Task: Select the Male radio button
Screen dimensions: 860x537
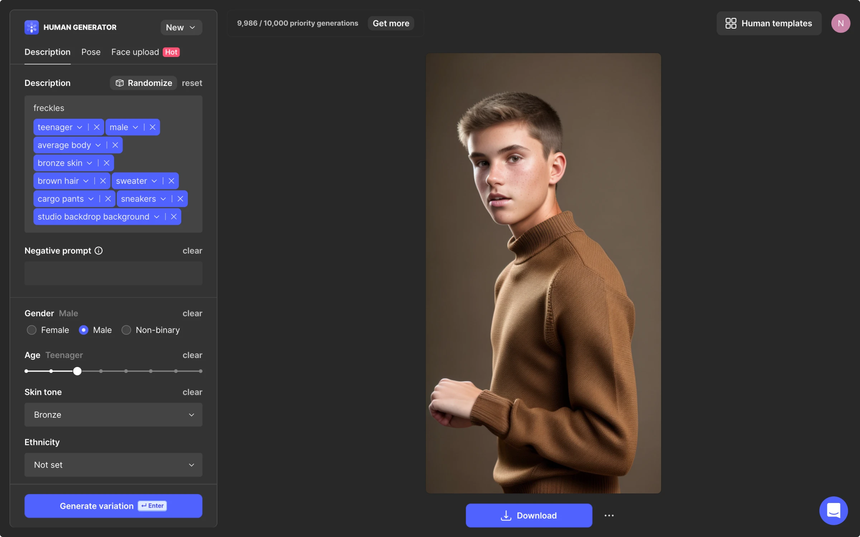Action: (83, 330)
